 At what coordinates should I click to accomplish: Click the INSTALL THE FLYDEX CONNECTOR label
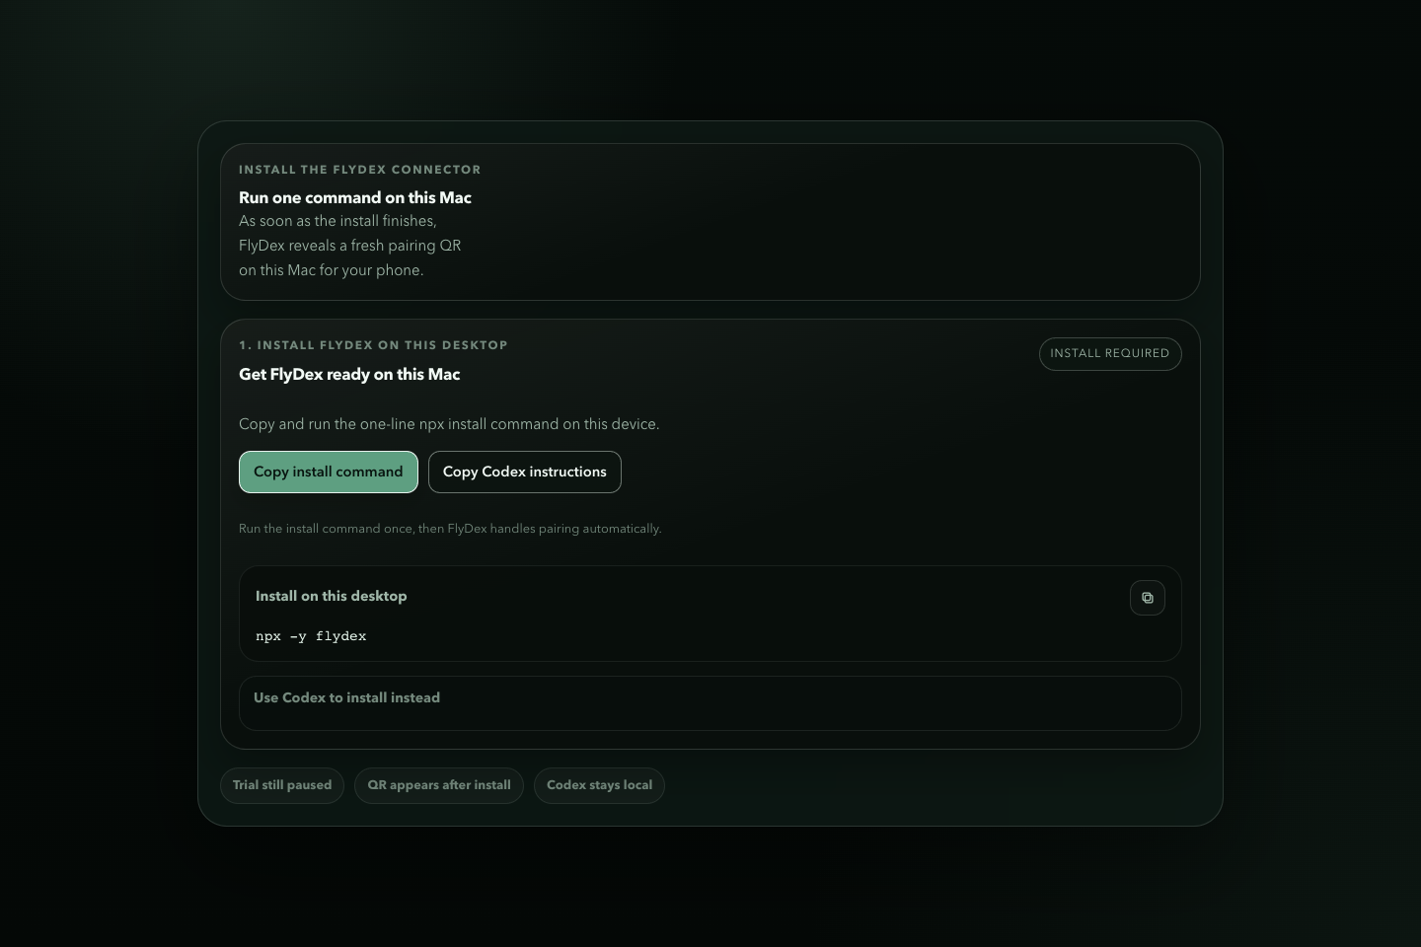[359, 170]
